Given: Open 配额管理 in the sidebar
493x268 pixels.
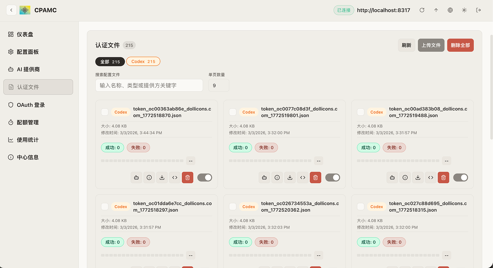Looking at the screenshot, I should [x=38, y=122].
